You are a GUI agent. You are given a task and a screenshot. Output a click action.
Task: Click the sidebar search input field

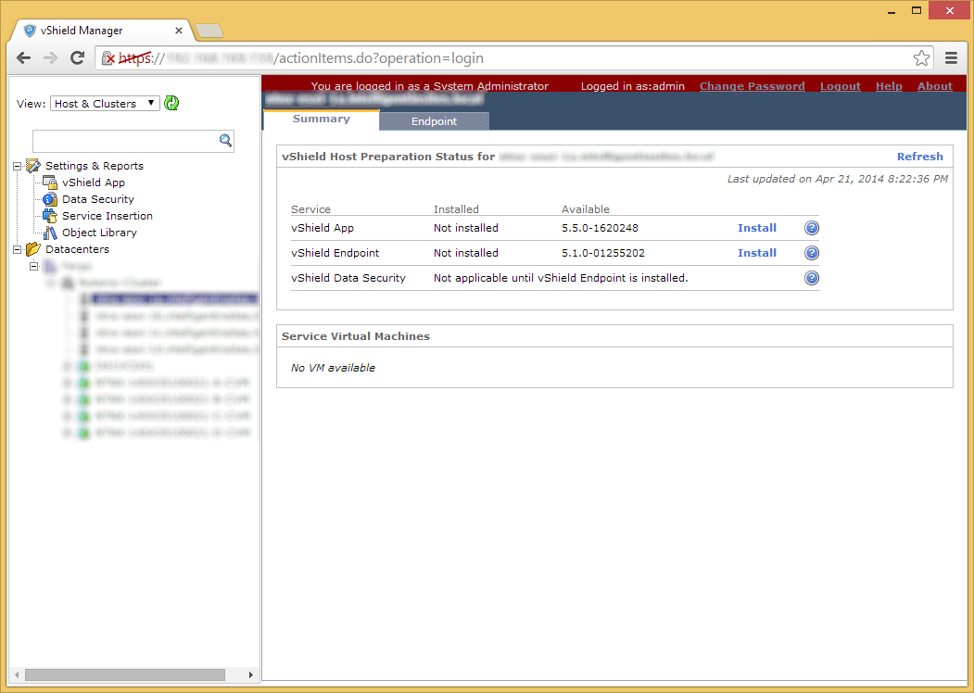pyautogui.click(x=126, y=141)
